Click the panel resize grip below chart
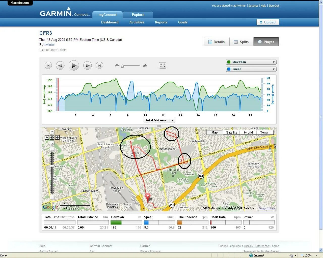The height and width of the screenshot is (258, 323). pyautogui.click(x=159, y=126)
